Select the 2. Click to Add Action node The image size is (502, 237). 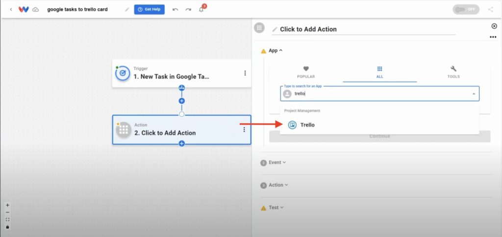click(x=181, y=130)
